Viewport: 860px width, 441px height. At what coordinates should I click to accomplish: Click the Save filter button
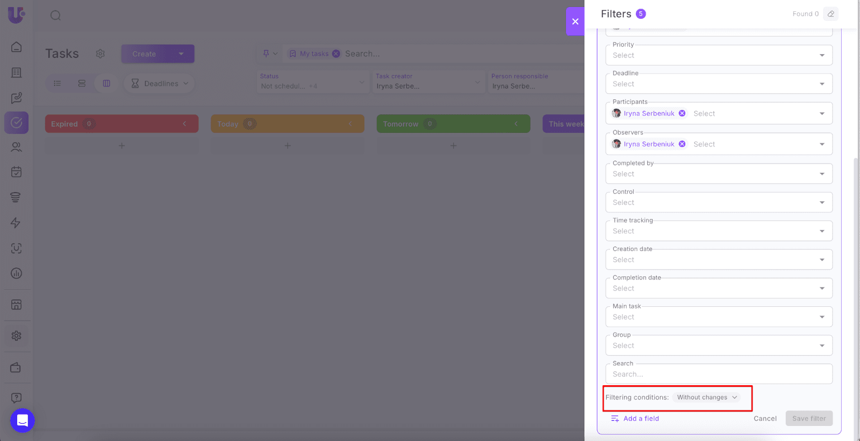pyautogui.click(x=808, y=418)
